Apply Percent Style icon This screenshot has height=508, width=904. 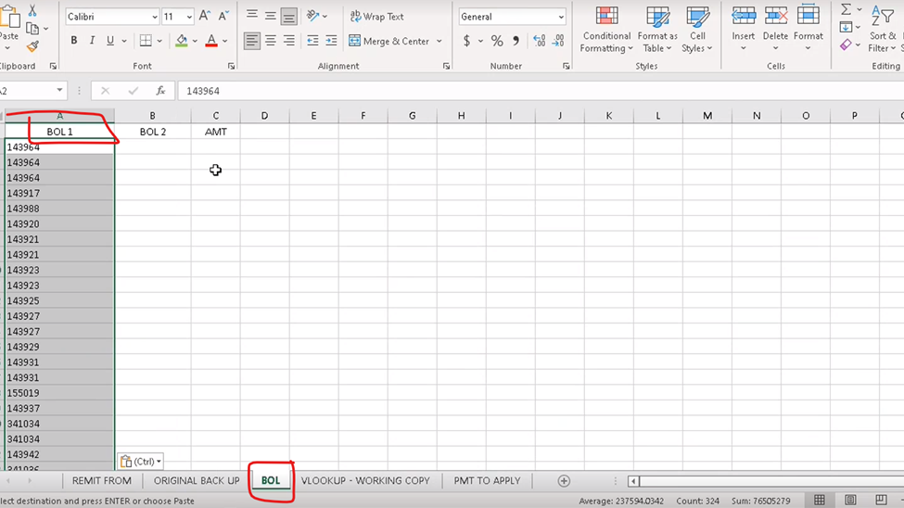click(497, 41)
